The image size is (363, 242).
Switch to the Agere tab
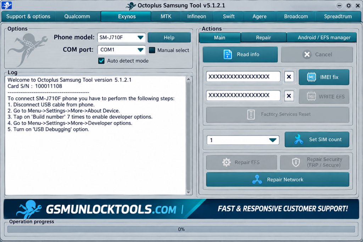point(259,16)
